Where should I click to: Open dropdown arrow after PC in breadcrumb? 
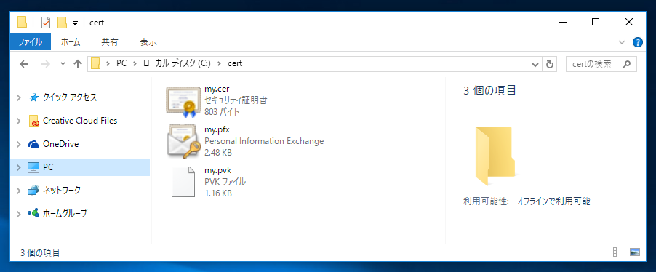coord(135,64)
